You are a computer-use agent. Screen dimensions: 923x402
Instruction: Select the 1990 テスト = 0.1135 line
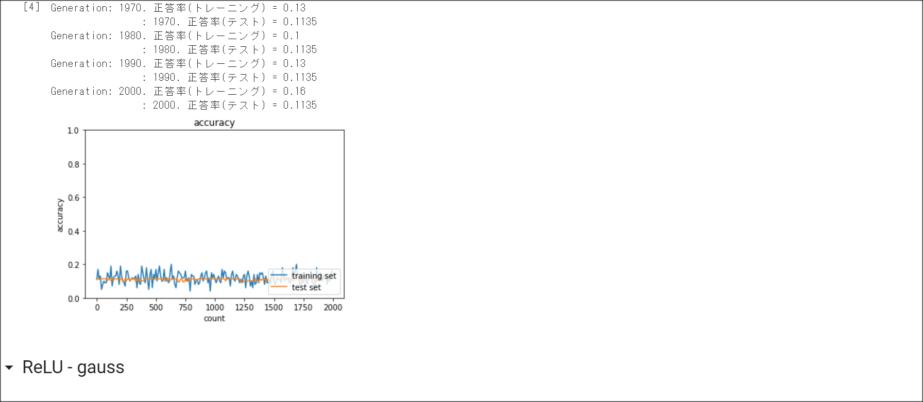pyautogui.click(x=230, y=77)
